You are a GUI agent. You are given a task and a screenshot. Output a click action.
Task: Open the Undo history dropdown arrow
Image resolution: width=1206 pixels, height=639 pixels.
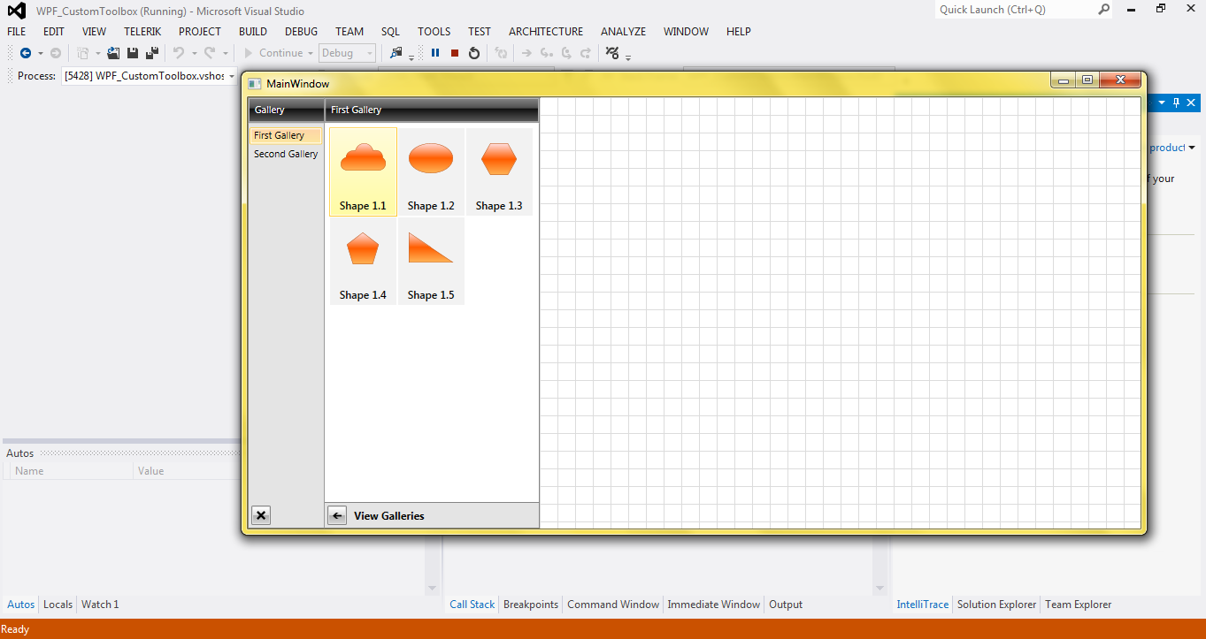click(194, 53)
